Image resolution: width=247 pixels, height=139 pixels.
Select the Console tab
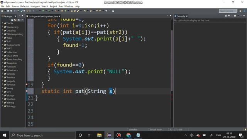[x=181, y=16]
